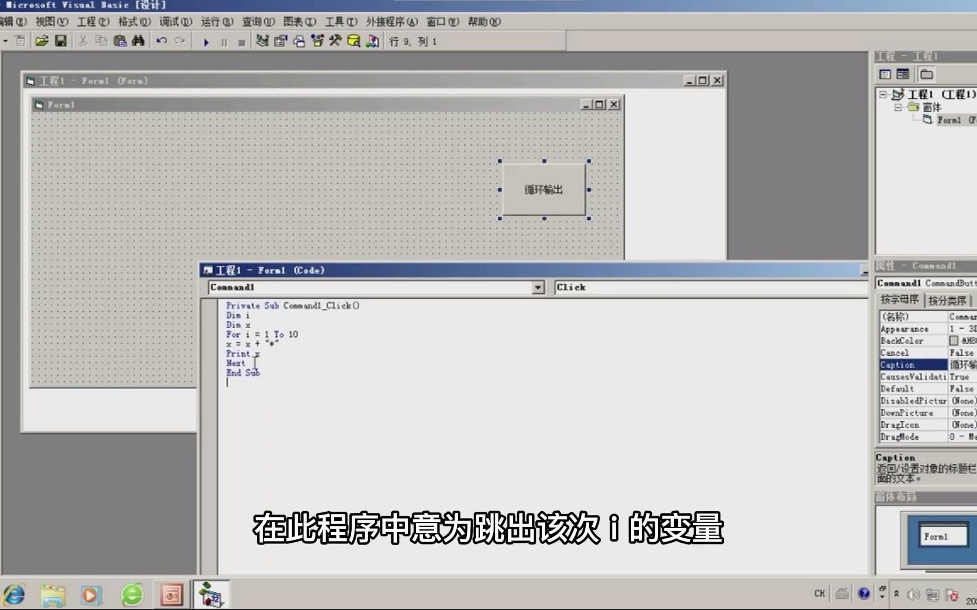The width and height of the screenshot is (977, 610).
Task: Open the 查询 (Query) menu
Action: point(258,21)
